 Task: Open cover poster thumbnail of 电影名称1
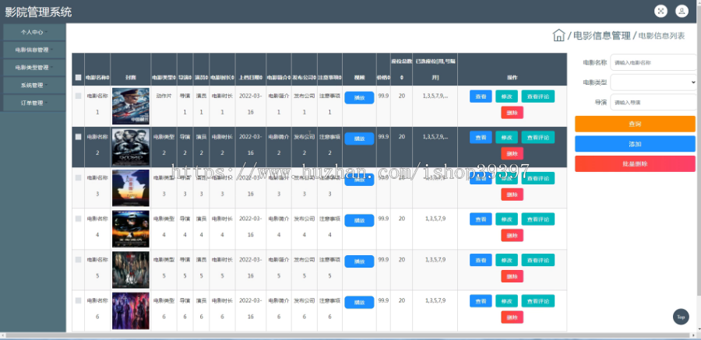pyautogui.click(x=131, y=106)
